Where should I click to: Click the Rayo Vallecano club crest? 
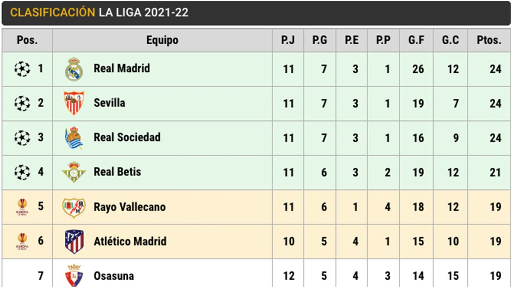tap(74, 207)
